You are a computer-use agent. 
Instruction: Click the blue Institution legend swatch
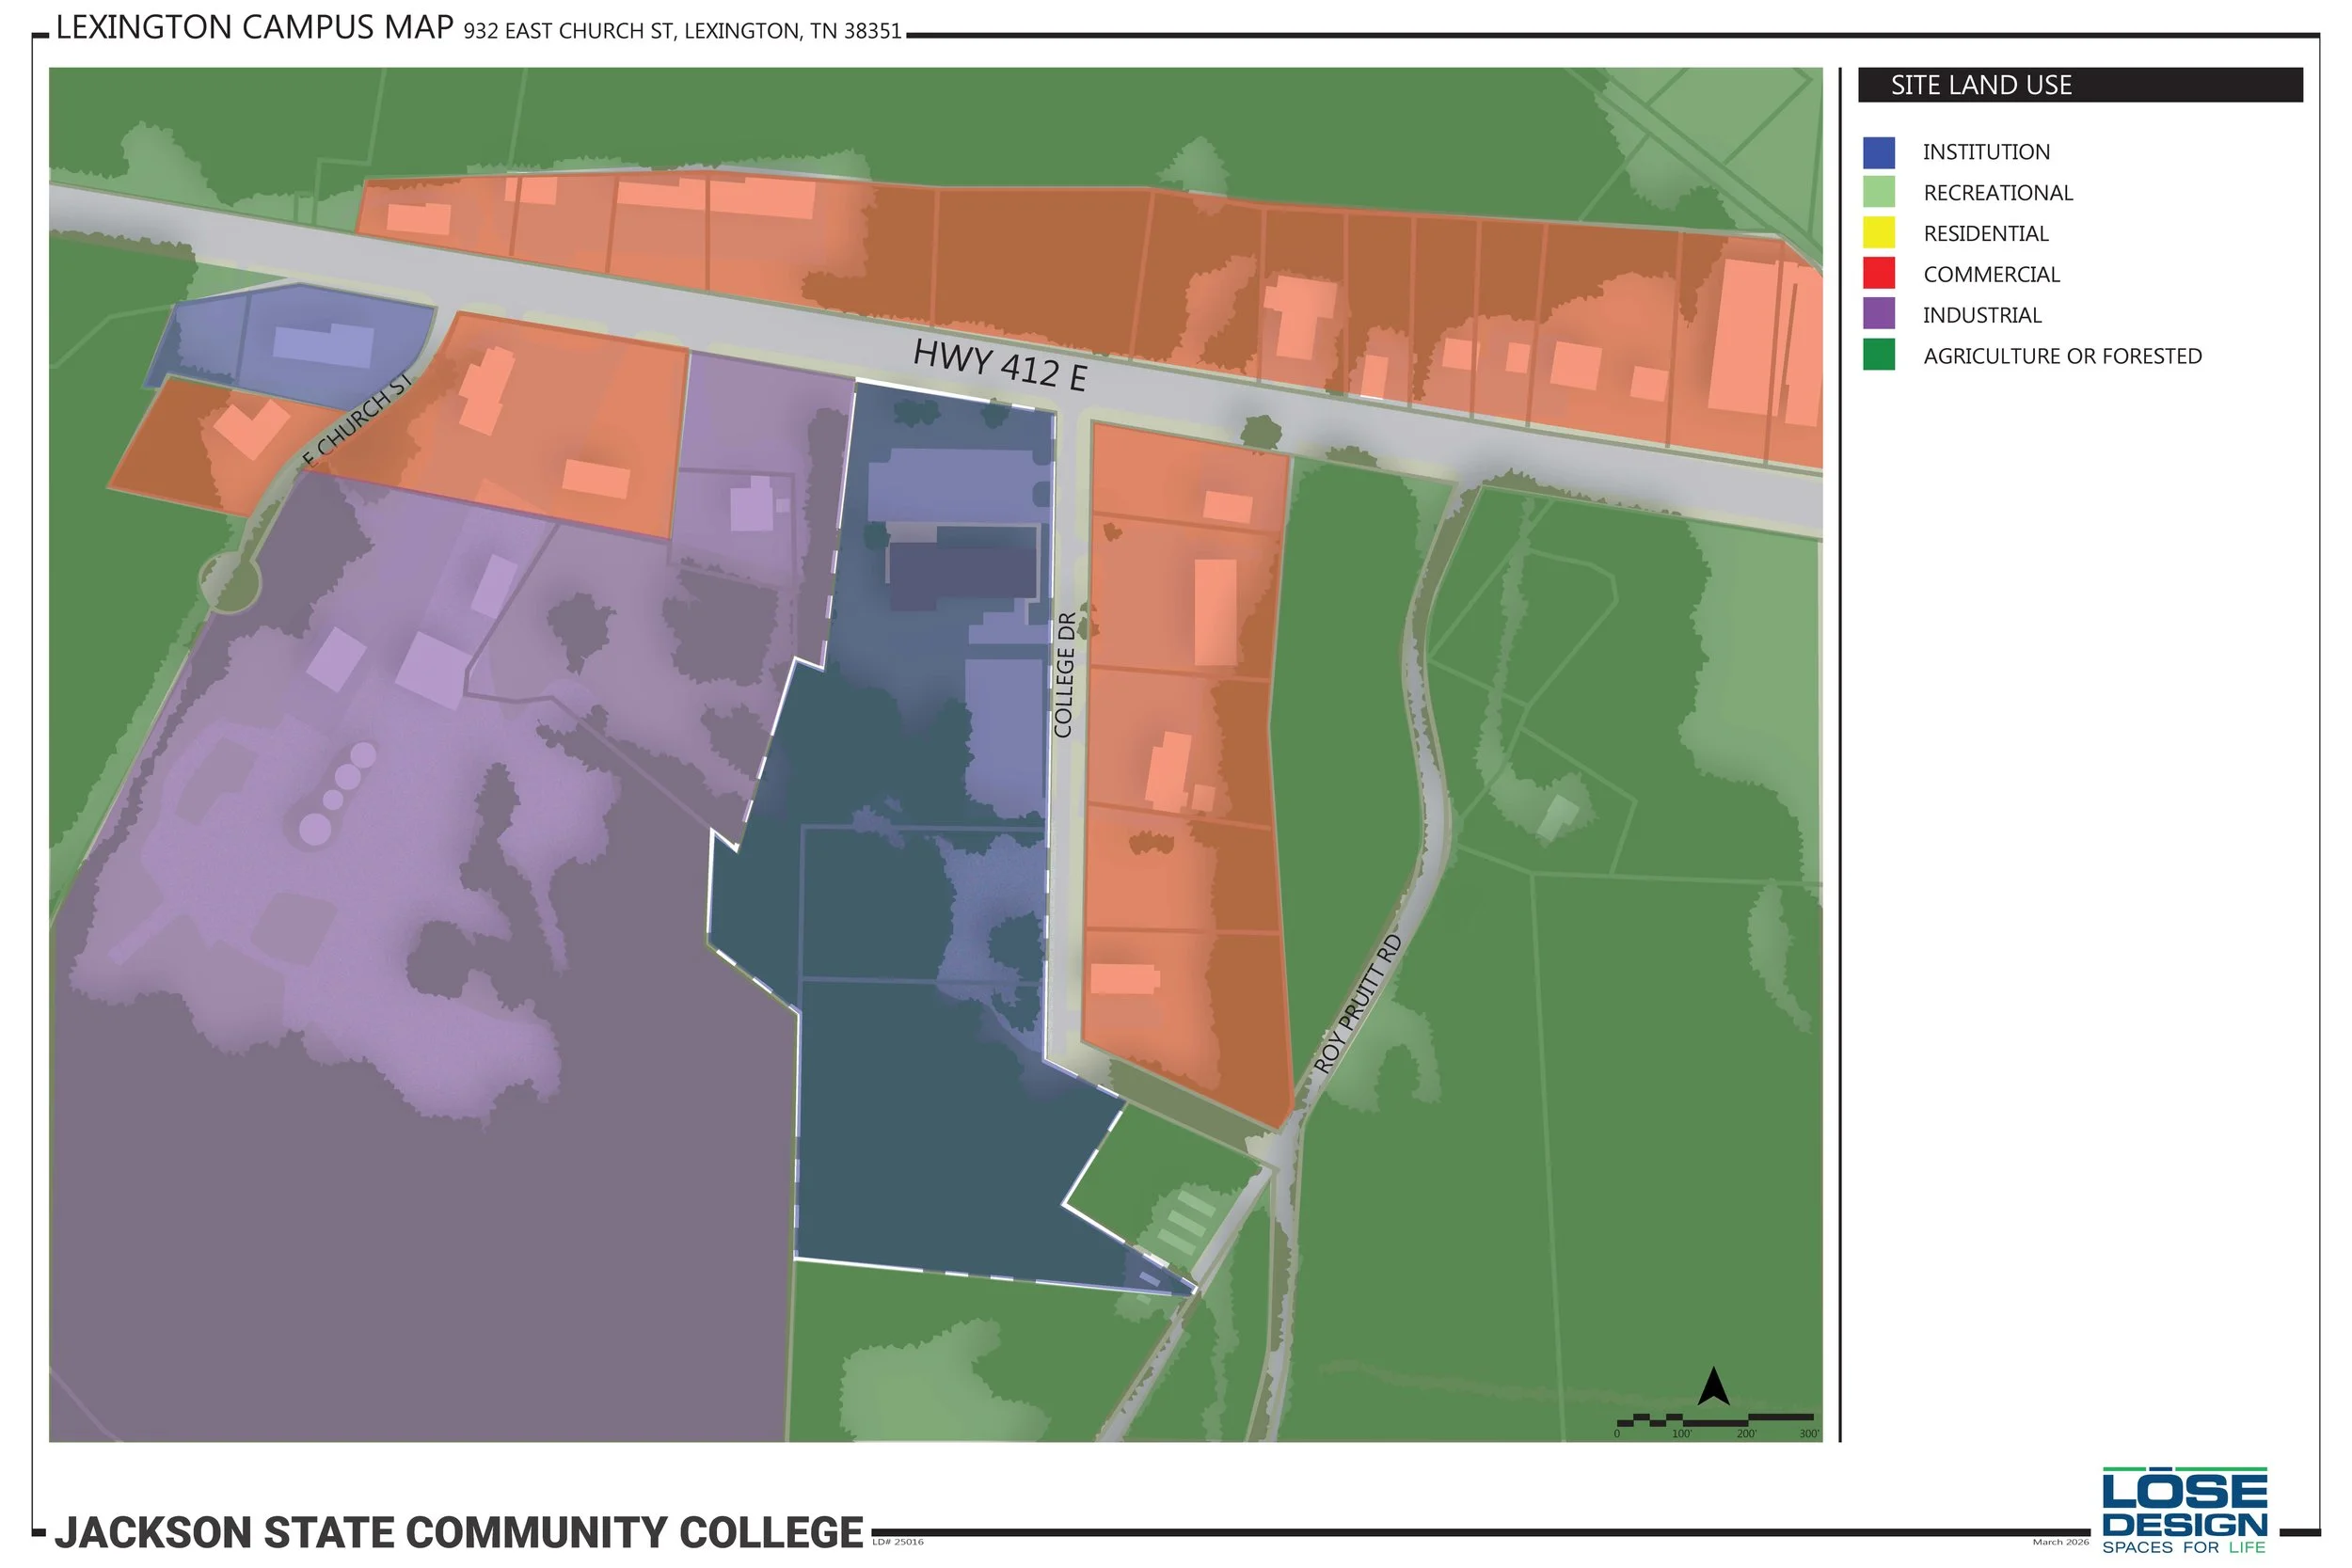[1879, 152]
